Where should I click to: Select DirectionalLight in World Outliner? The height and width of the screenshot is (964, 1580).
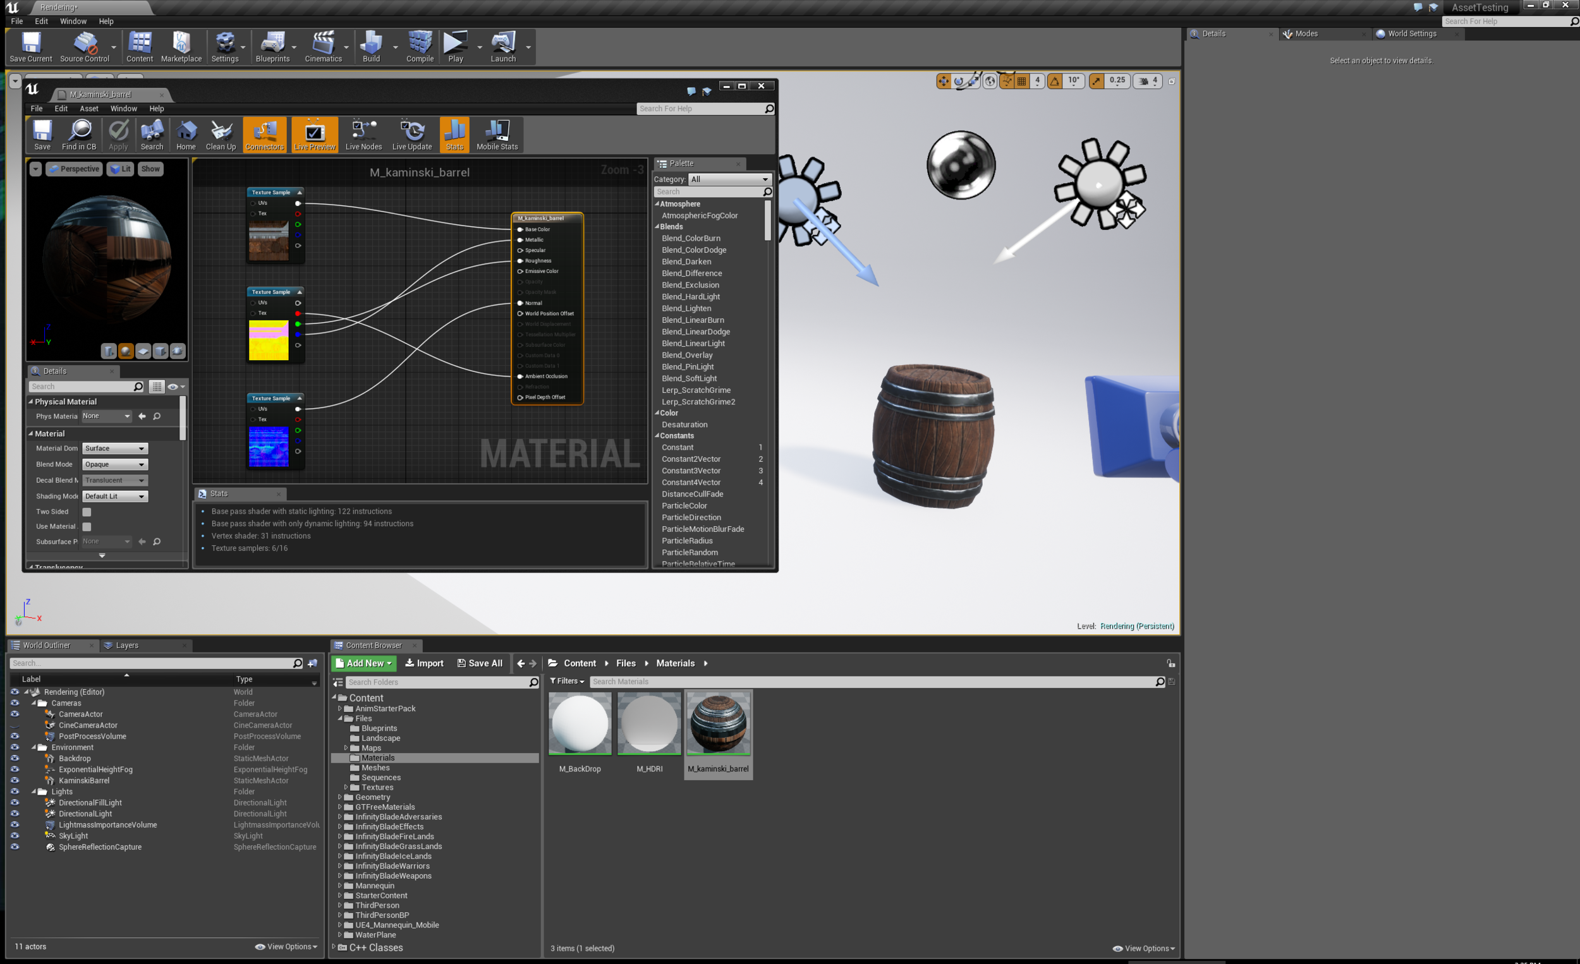[85, 814]
